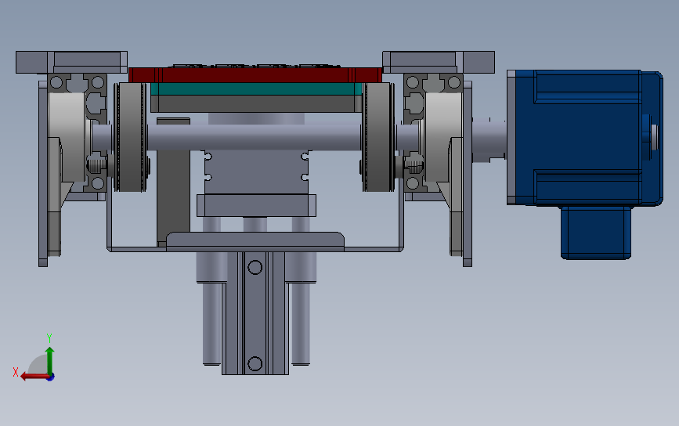Screen dimensions: 679x426
Task: Select the lower hole on the cylinder body
Action: [x=255, y=363]
